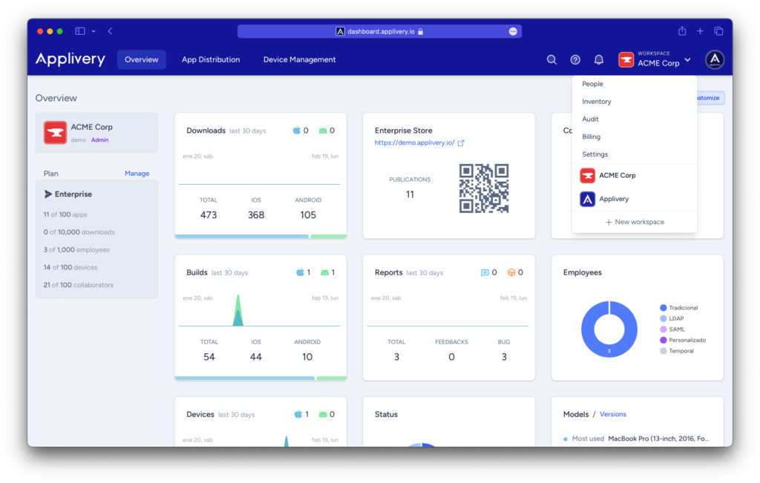Click the Versions link beside Models
760x483 pixels.
(x=612, y=414)
